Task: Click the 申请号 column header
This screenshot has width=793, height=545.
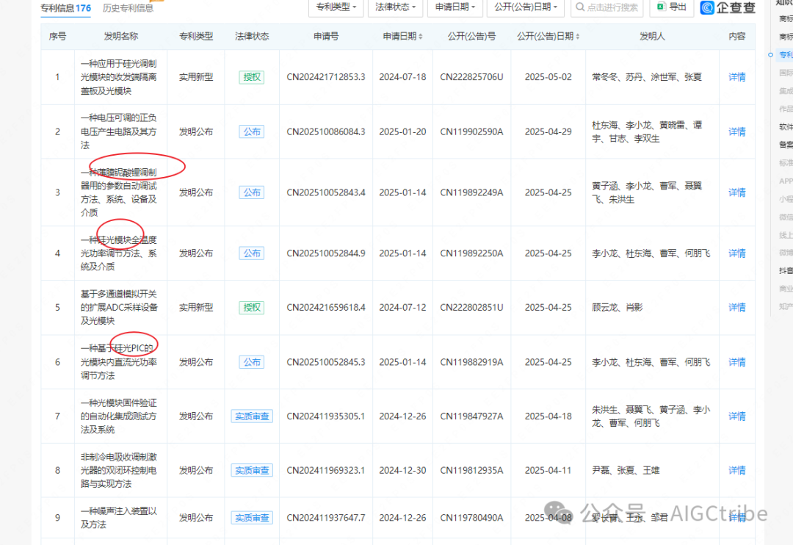Action: point(326,37)
